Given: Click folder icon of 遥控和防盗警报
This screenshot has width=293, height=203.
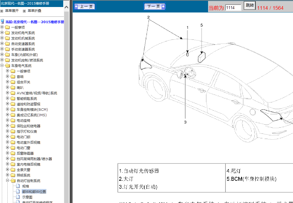Looking at the screenshot, I should pos(13,104).
